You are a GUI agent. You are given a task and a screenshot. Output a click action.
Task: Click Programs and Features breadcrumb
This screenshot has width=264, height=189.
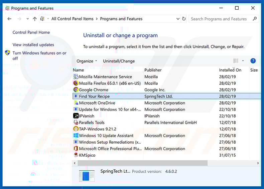click(x=121, y=19)
